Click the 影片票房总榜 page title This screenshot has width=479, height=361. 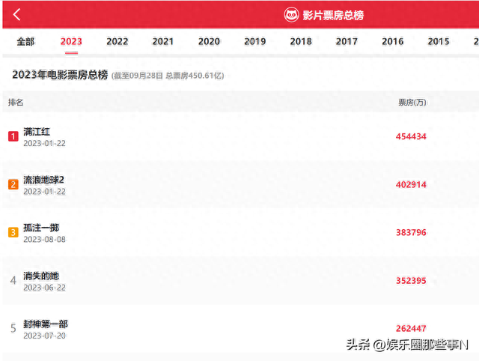pos(333,15)
